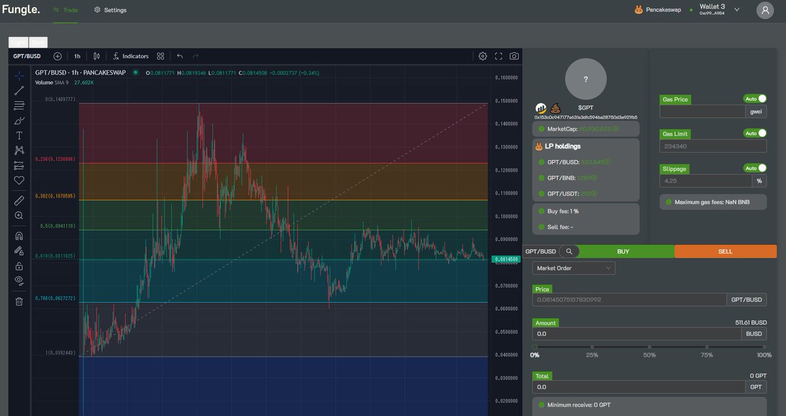786x416 pixels.
Task: Click the chart redo arrow
Action: [x=195, y=56]
